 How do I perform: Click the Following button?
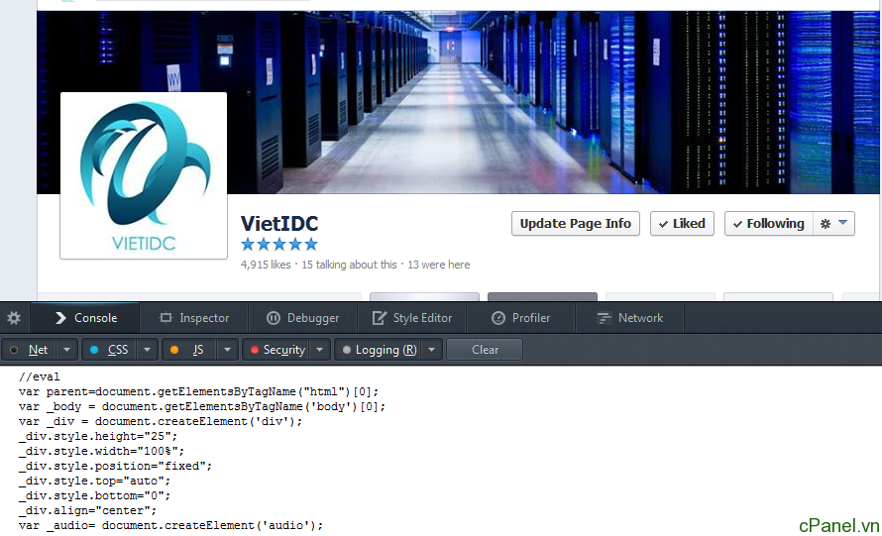coord(769,224)
